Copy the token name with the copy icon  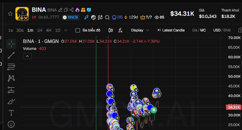tap(66, 10)
